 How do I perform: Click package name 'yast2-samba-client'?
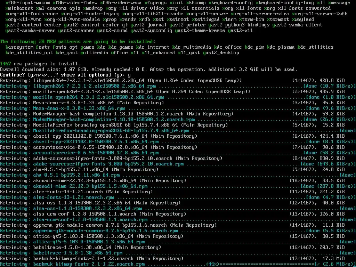tap(298, 25)
